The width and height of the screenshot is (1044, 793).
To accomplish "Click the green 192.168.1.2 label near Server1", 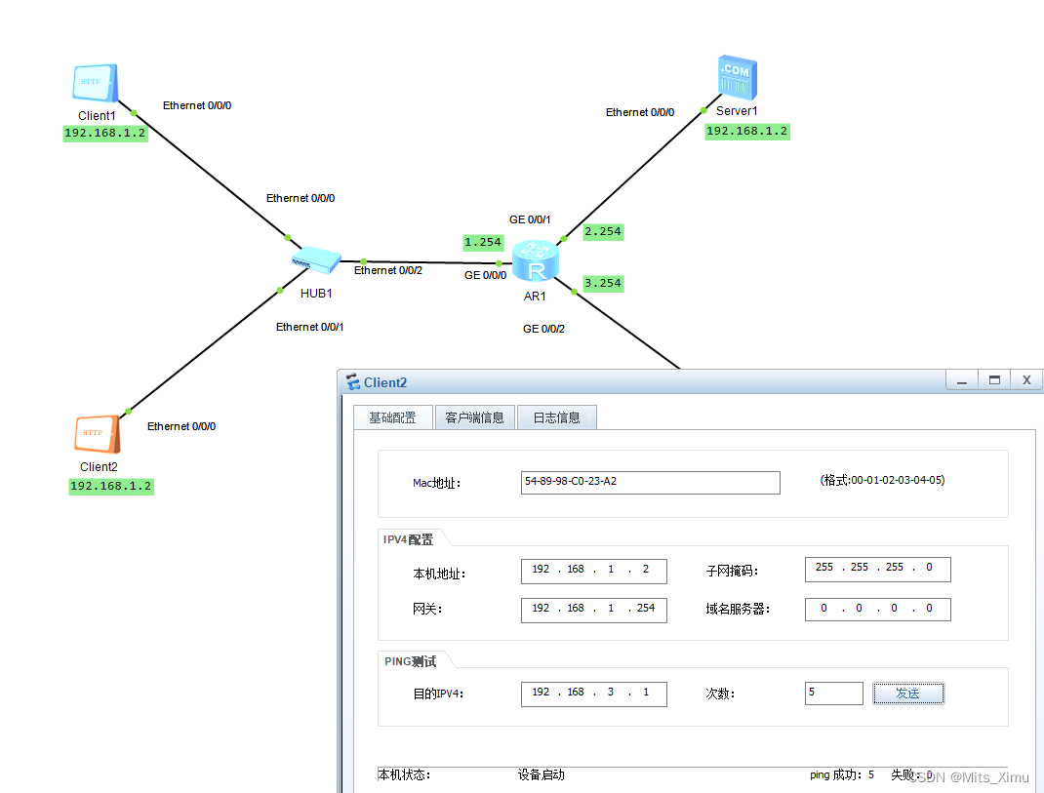I will point(746,131).
